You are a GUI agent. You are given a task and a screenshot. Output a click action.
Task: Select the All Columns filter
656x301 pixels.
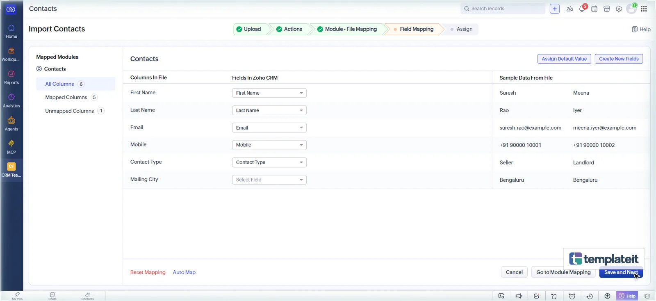75,84
